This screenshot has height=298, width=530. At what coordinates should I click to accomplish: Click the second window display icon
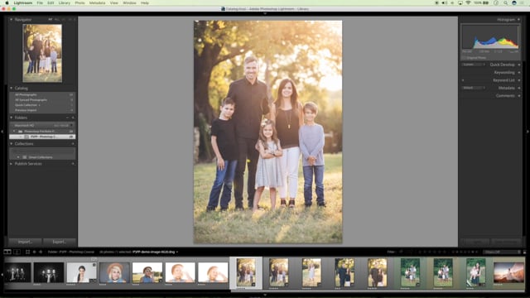tap(17, 252)
